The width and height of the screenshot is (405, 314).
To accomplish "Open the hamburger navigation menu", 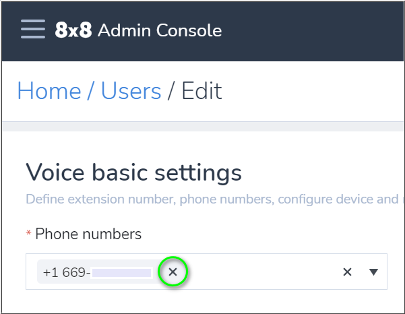I will click(x=33, y=29).
